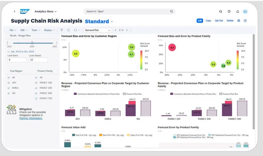Toggle FAMILY 100 checkbox

tap(36, 83)
